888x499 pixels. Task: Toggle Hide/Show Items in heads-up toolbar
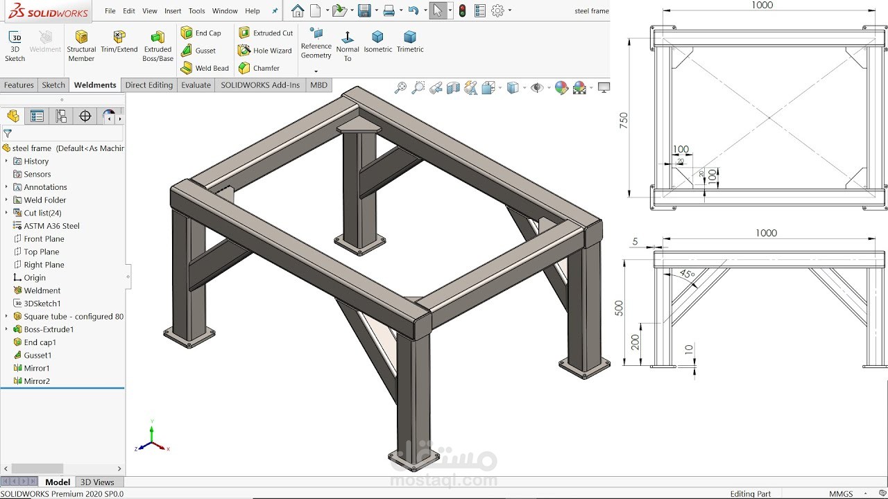coord(537,88)
